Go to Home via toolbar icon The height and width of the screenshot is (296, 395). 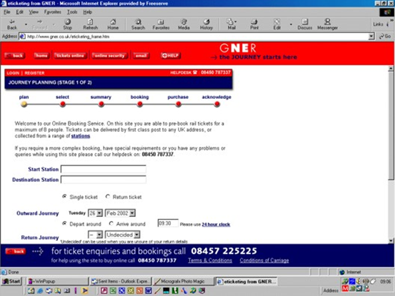click(x=113, y=24)
